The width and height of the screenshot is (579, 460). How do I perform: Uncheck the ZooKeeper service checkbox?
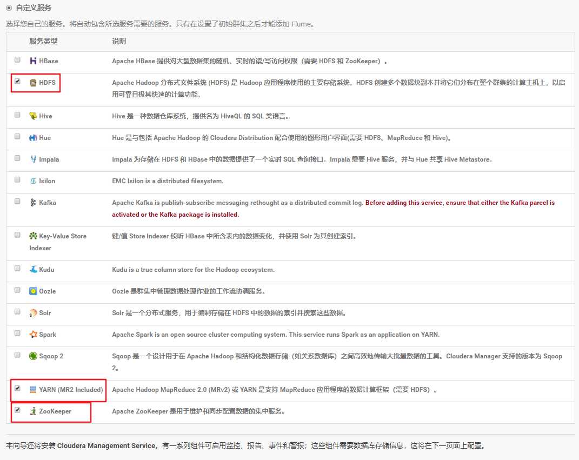click(17, 410)
